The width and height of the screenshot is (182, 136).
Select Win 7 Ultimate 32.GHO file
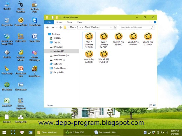tap(89, 40)
